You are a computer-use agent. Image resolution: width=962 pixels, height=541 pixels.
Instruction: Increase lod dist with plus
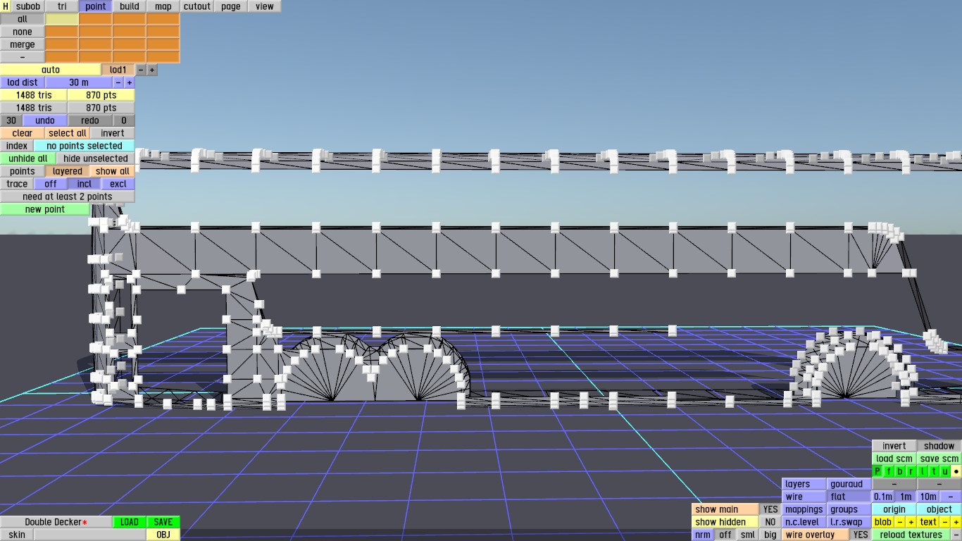[130, 82]
